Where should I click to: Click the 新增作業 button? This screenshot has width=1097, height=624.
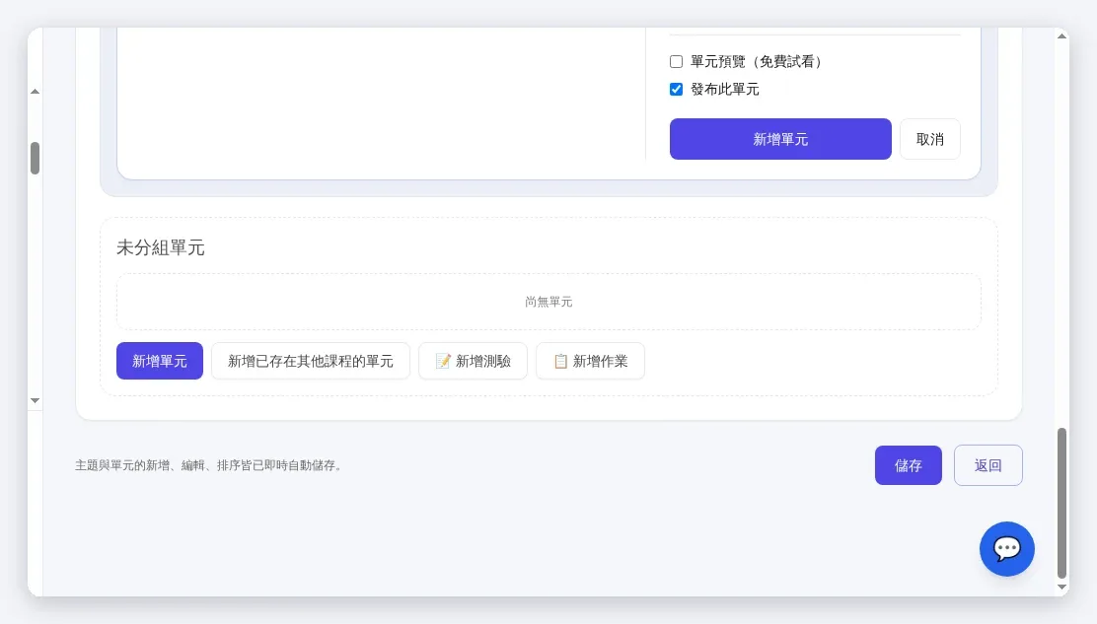coord(591,361)
